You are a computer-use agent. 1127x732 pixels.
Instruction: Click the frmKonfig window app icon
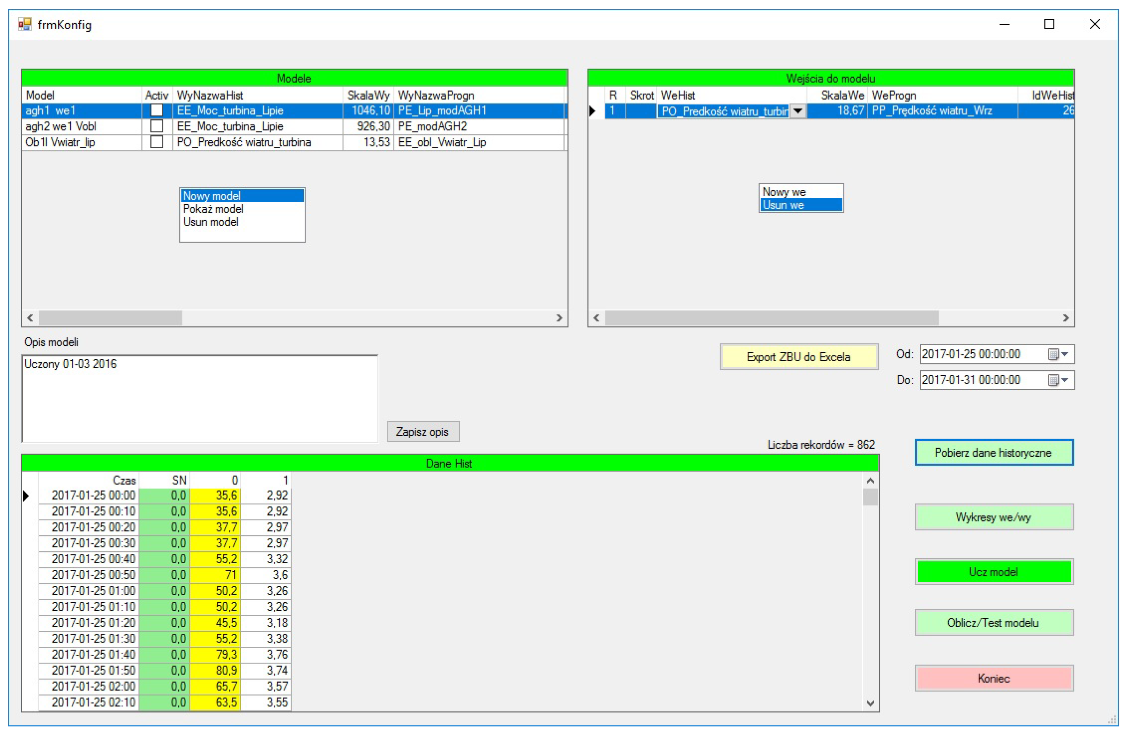coord(25,24)
